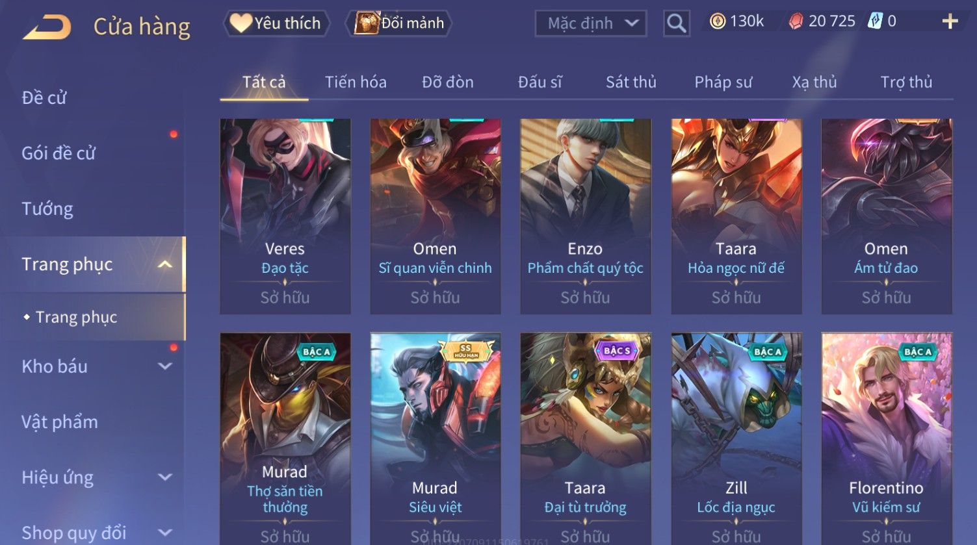The image size is (977, 545).
Task: Tap the red ruby 20 725 icon
Action: (x=796, y=22)
